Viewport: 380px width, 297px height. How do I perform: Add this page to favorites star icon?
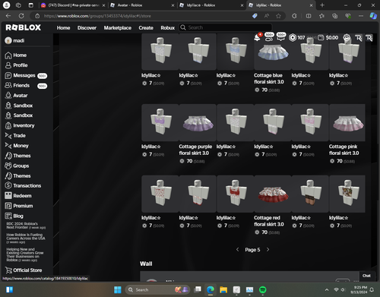(x=278, y=16)
